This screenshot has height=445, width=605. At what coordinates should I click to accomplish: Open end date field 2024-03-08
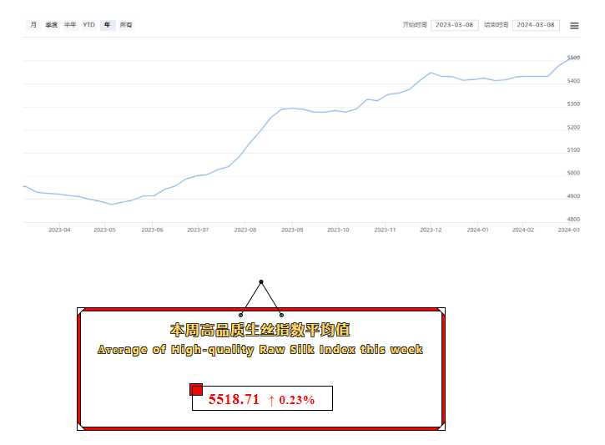coord(536,25)
